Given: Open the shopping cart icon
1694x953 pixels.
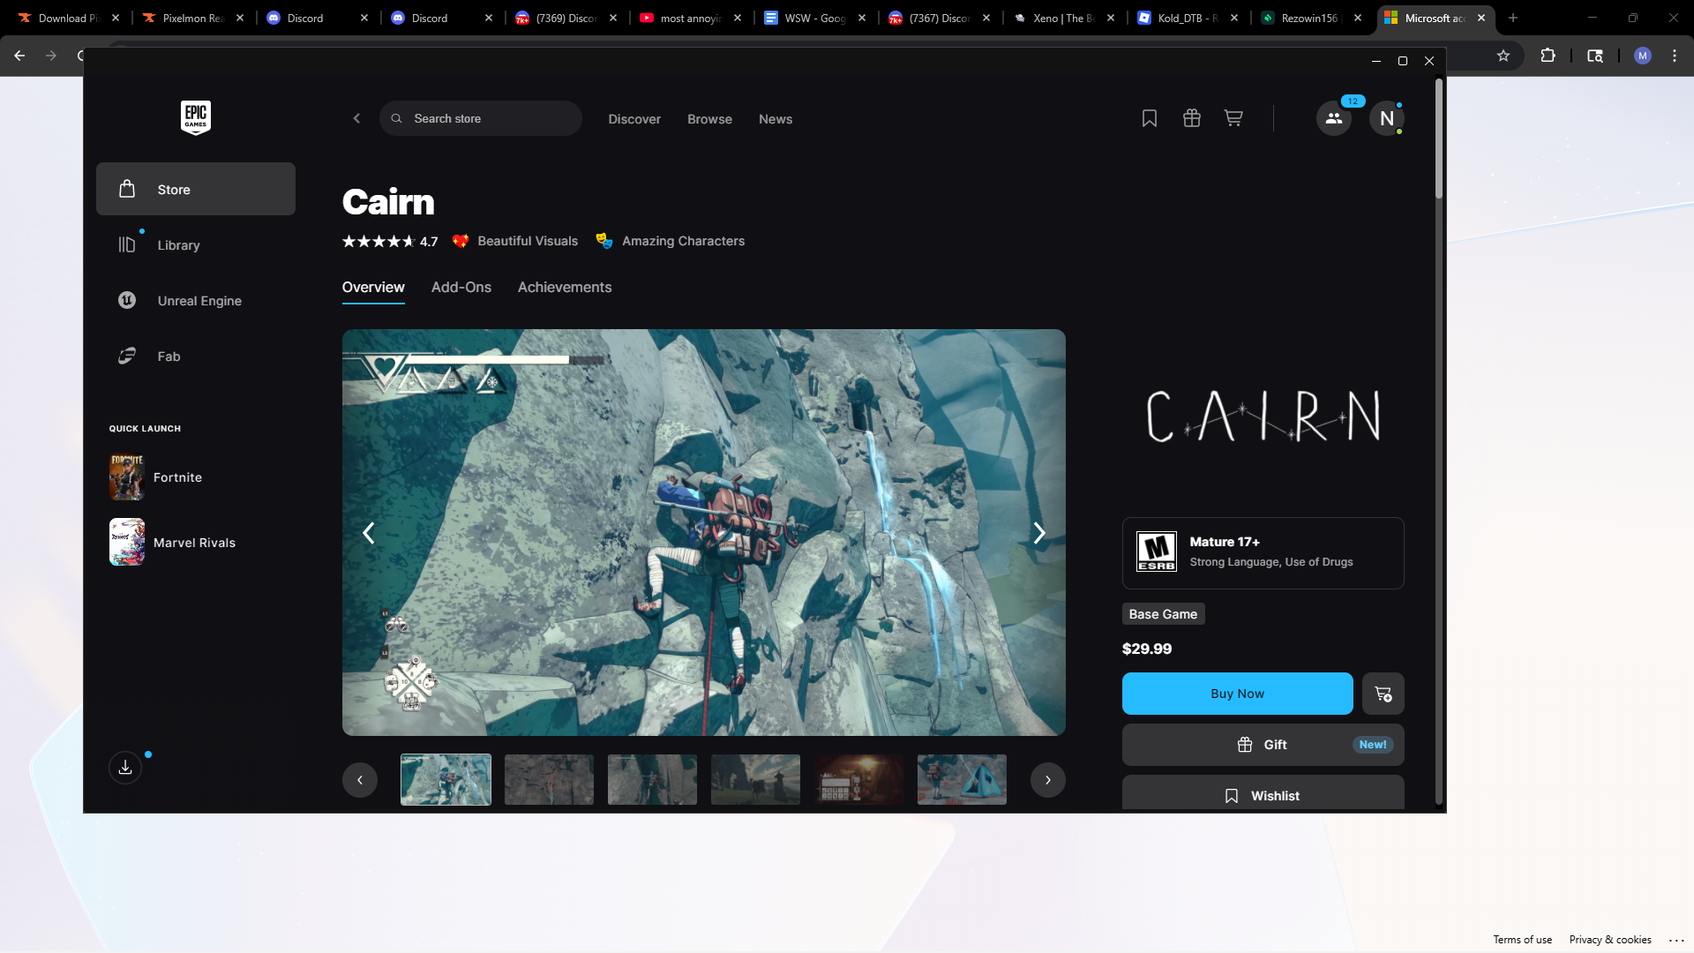Looking at the screenshot, I should pyautogui.click(x=1233, y=118).
